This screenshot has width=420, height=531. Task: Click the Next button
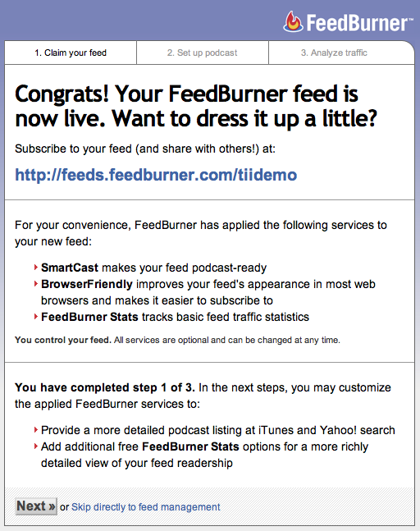tap(36, 506)
